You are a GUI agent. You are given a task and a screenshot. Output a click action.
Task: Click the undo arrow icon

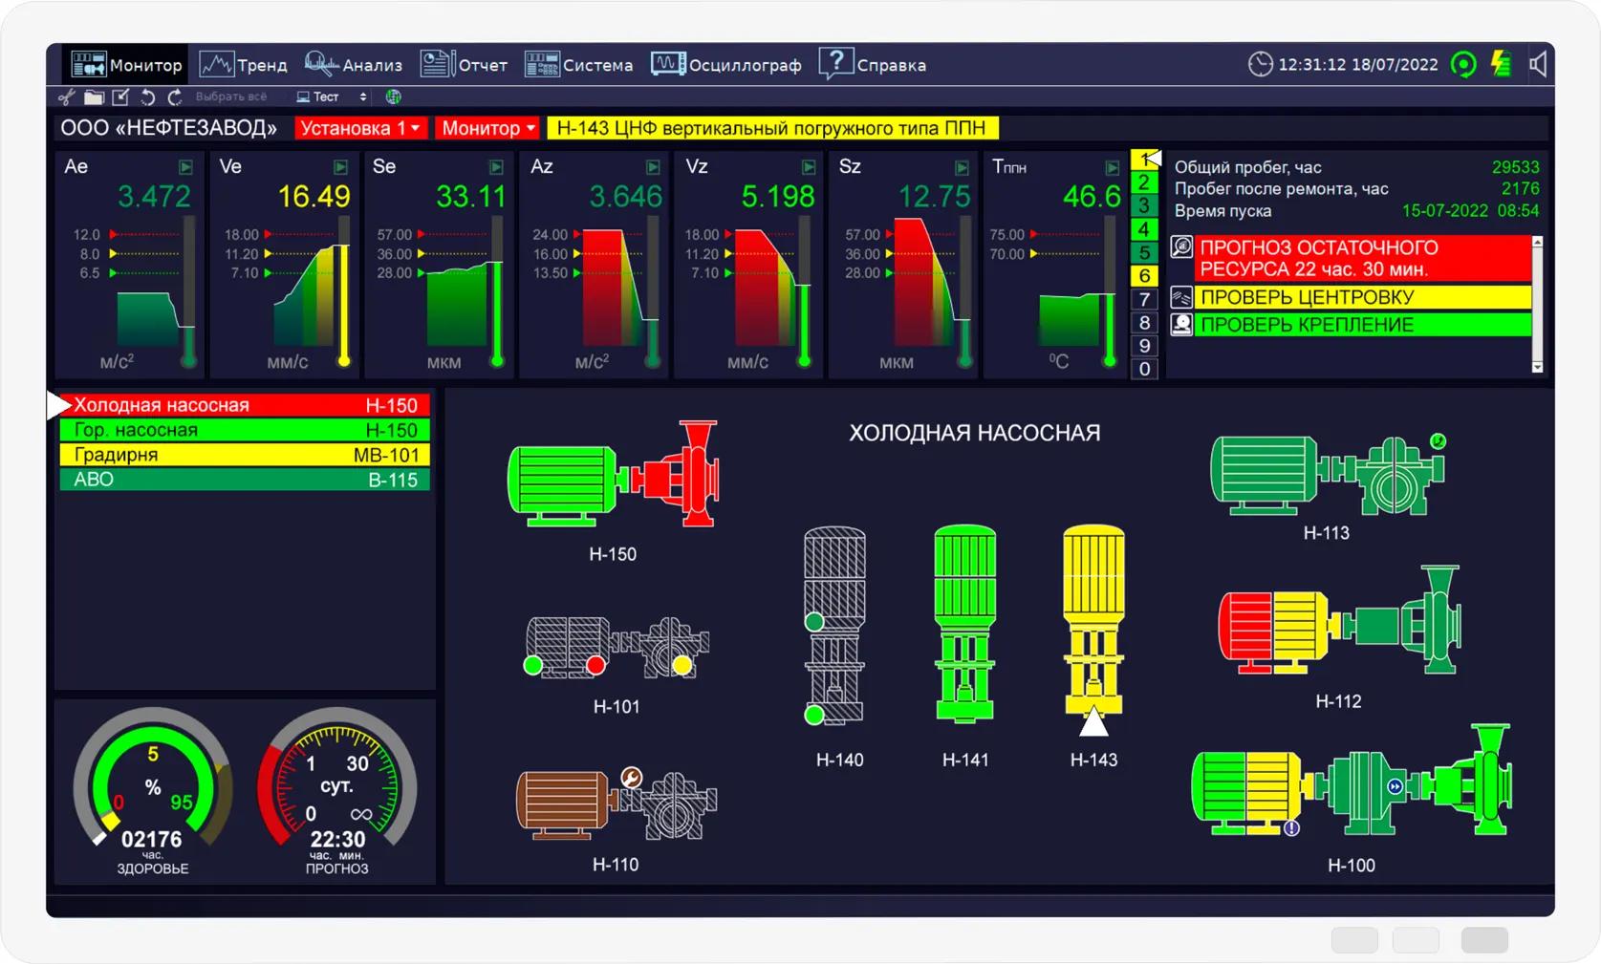point(147,97)
